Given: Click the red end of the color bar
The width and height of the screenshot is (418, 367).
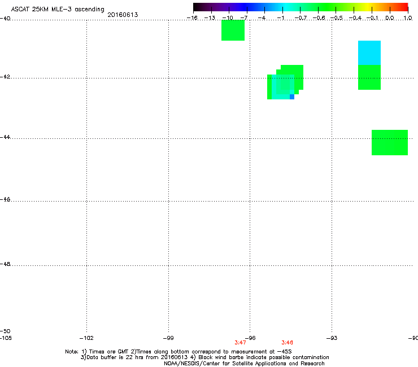Looking at the screenshot, I should tap(404, 7).
